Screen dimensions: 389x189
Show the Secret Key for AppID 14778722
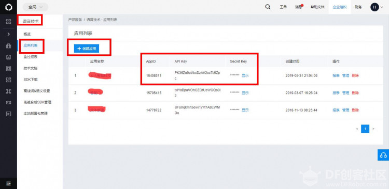point(245,110)
